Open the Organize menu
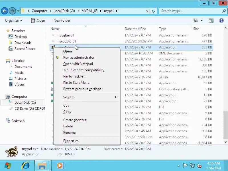This screenshot has width=228, height=171. pos(14,21)
